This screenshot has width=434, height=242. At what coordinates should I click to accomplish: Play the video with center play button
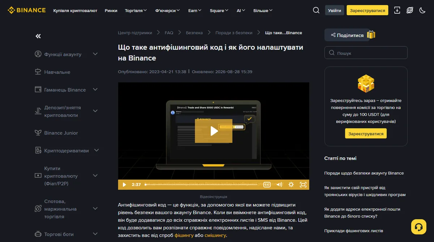(x=213, y=131)
